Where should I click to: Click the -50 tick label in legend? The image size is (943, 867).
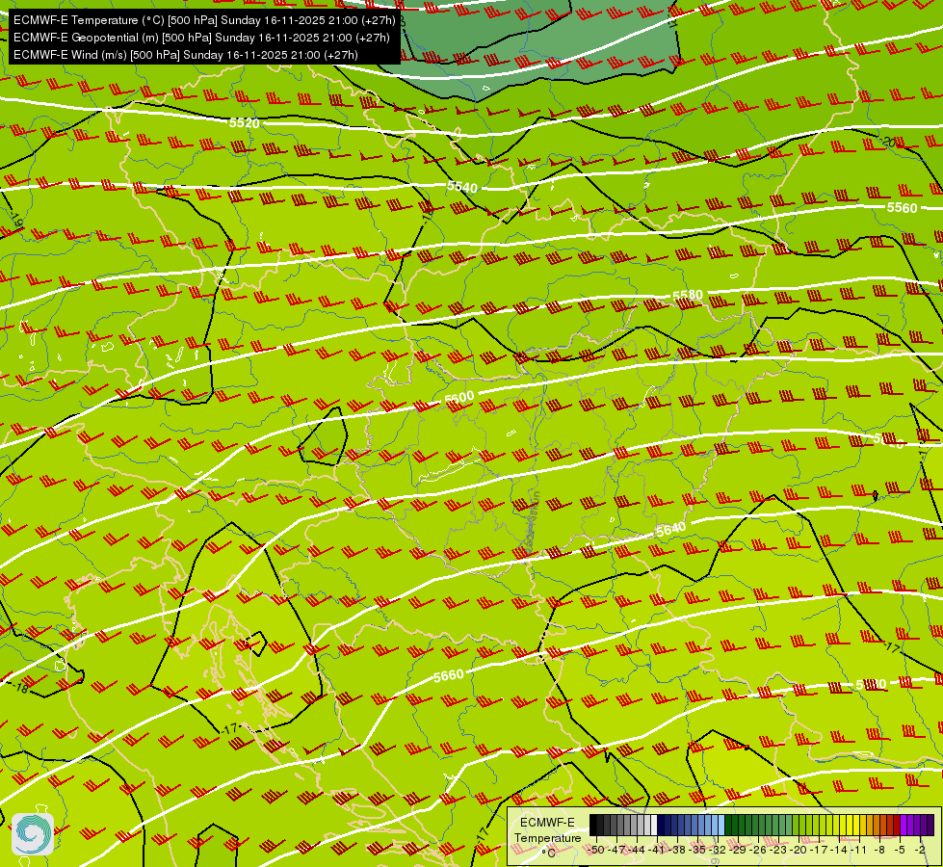pos(596,851)
